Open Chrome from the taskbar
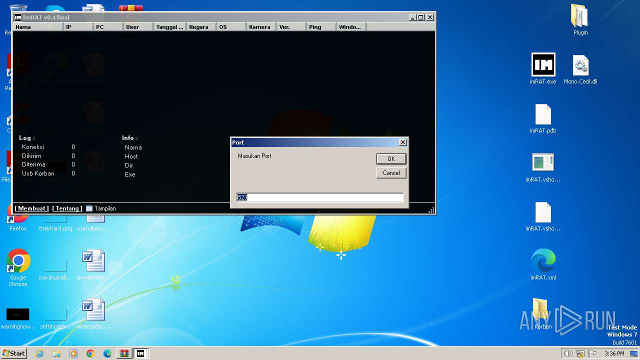The image size is (640, 360). click(90, 353)
